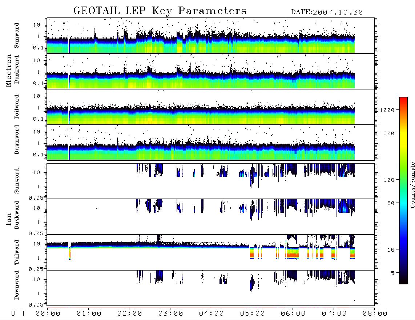Click the Electron Tailward spectrogram plot
The height and width of the screenshot is (320, 415).
click(x=211, y=107)
